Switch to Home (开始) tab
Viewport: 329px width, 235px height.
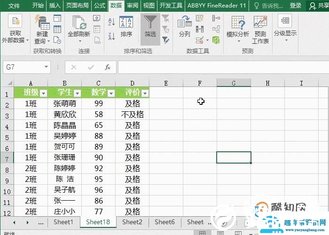tap(38, 6)
